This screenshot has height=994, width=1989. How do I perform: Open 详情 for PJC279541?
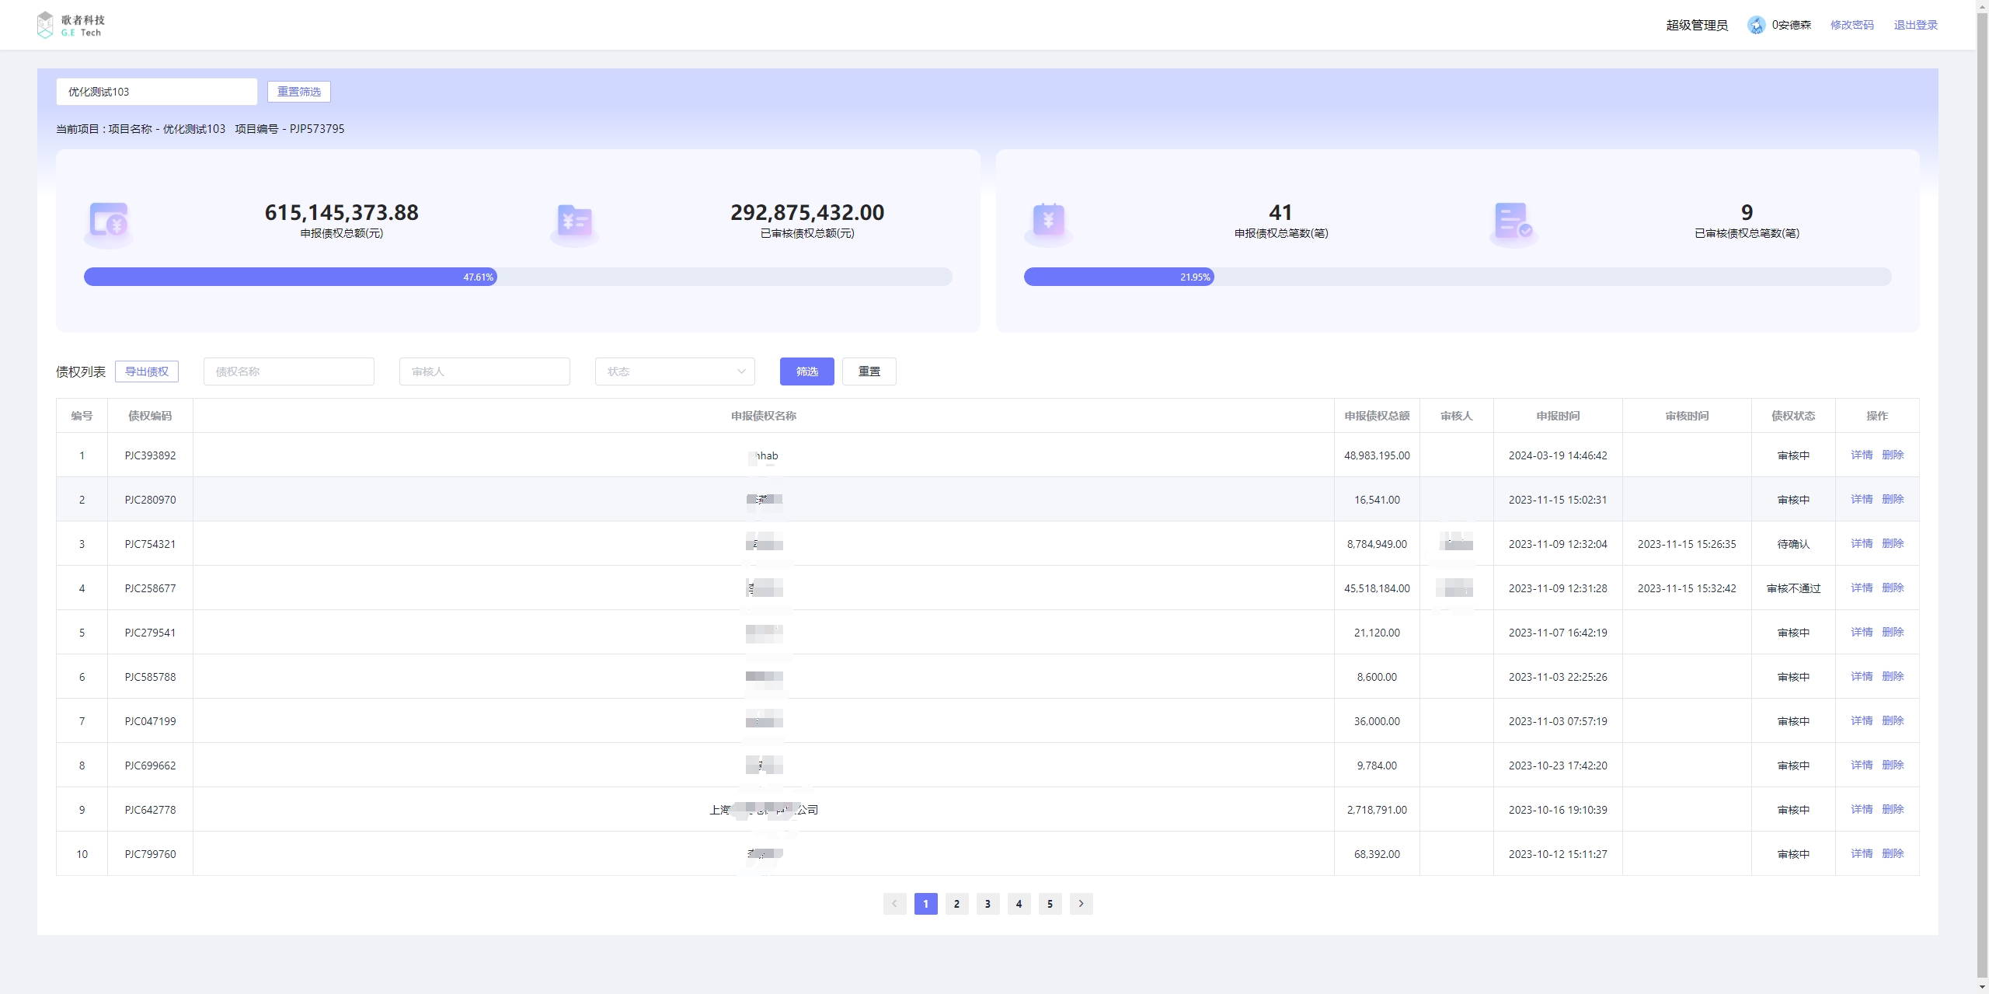[x=1862, y=632]
